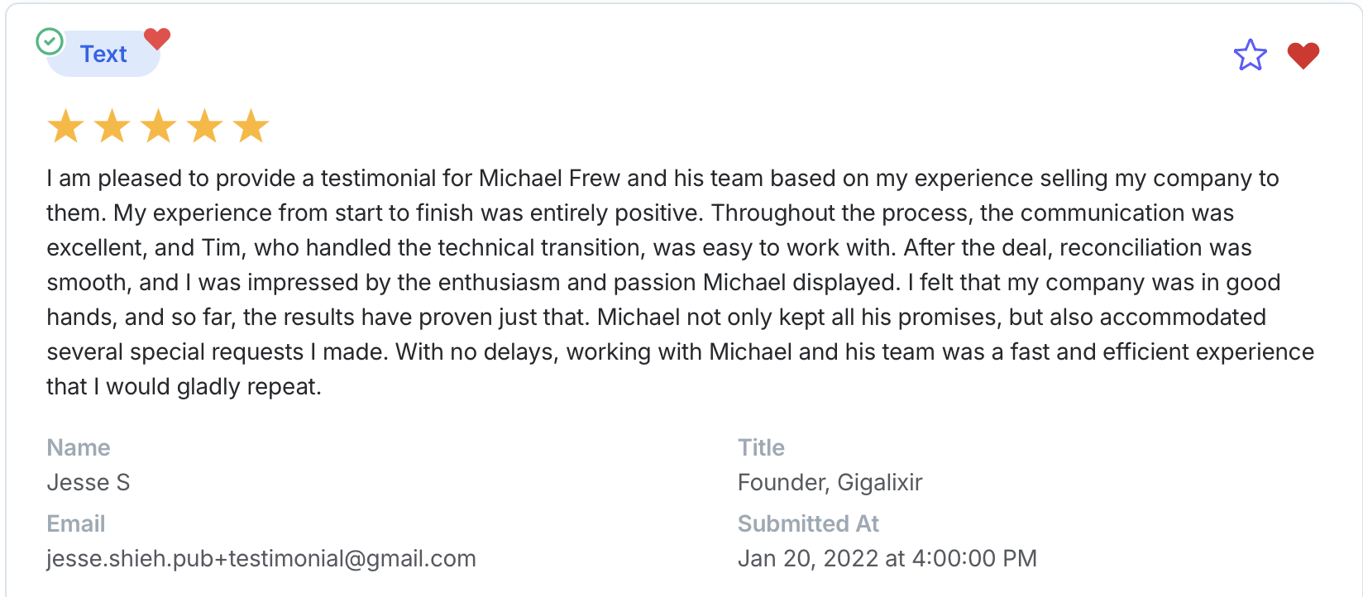Click the Email field label
This screenshot has height=597, width=1363.
click(x=76, y=523)
